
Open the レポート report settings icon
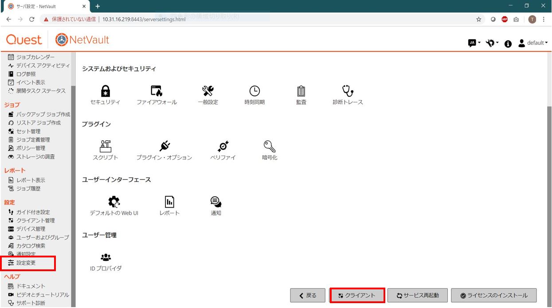(x=169, y=202)
